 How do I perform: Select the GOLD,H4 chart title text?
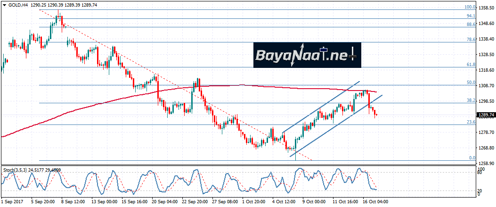[17, 4]
